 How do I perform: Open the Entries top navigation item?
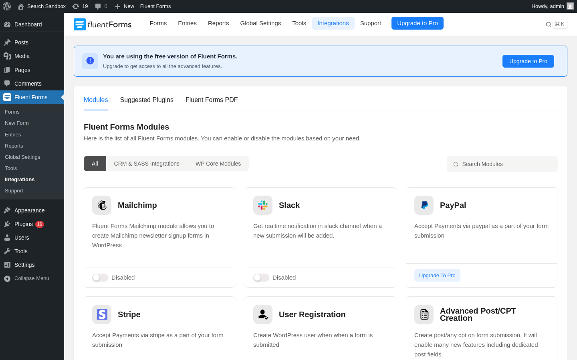pyautogui.click(x=187, y=23)
